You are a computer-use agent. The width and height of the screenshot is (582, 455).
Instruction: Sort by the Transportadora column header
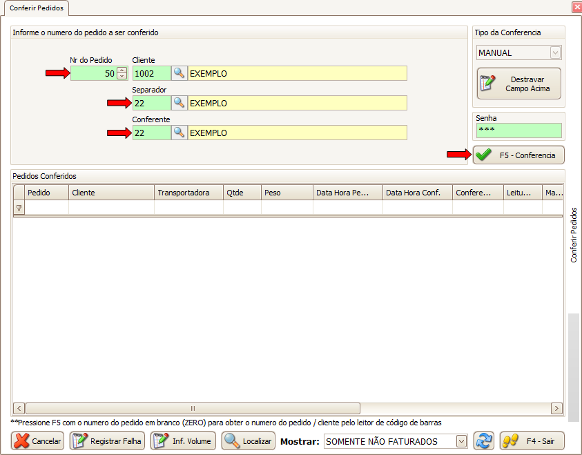[188, 193]
